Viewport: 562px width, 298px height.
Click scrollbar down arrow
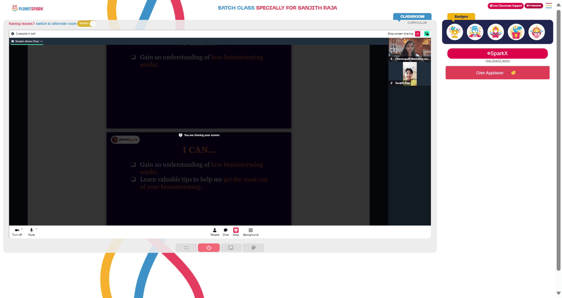click(558, 294)
